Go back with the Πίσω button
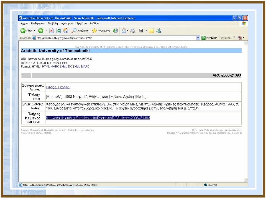 pyautogui.click(x=26, y=31)
